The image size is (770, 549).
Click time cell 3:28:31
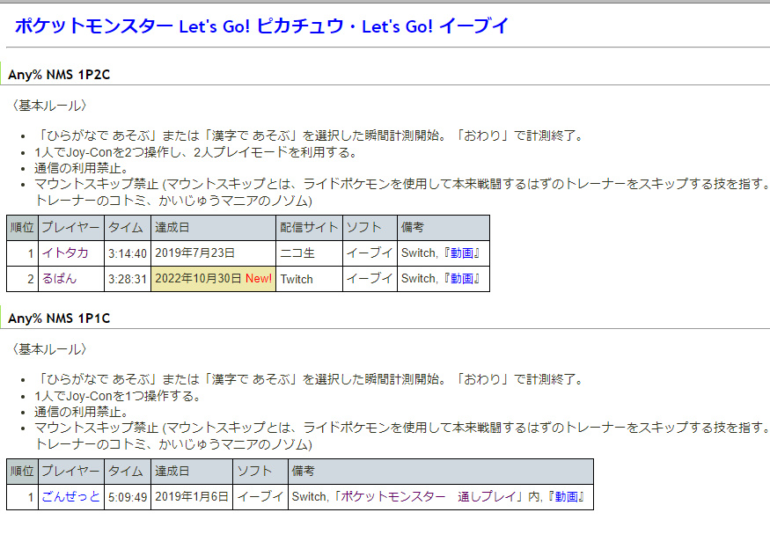click(x=128, y=279)
